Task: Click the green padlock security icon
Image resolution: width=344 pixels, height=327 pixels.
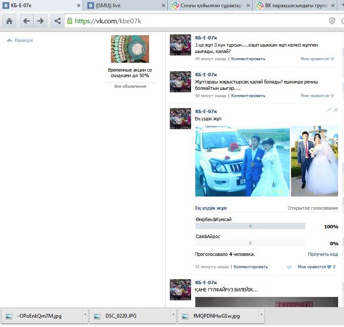Action: pos(69,21)
